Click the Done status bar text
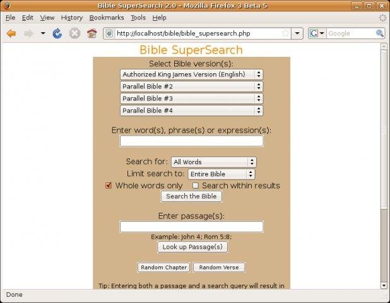Screen dimensions: 390x303 14,295
